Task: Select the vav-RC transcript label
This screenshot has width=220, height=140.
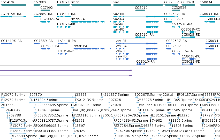Action: (119, 24)
